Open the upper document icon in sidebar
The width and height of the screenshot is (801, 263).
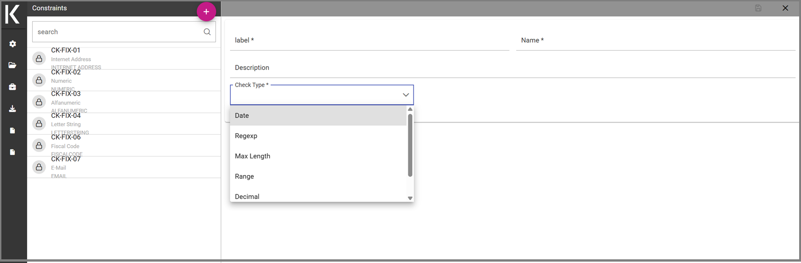point(12,130)
